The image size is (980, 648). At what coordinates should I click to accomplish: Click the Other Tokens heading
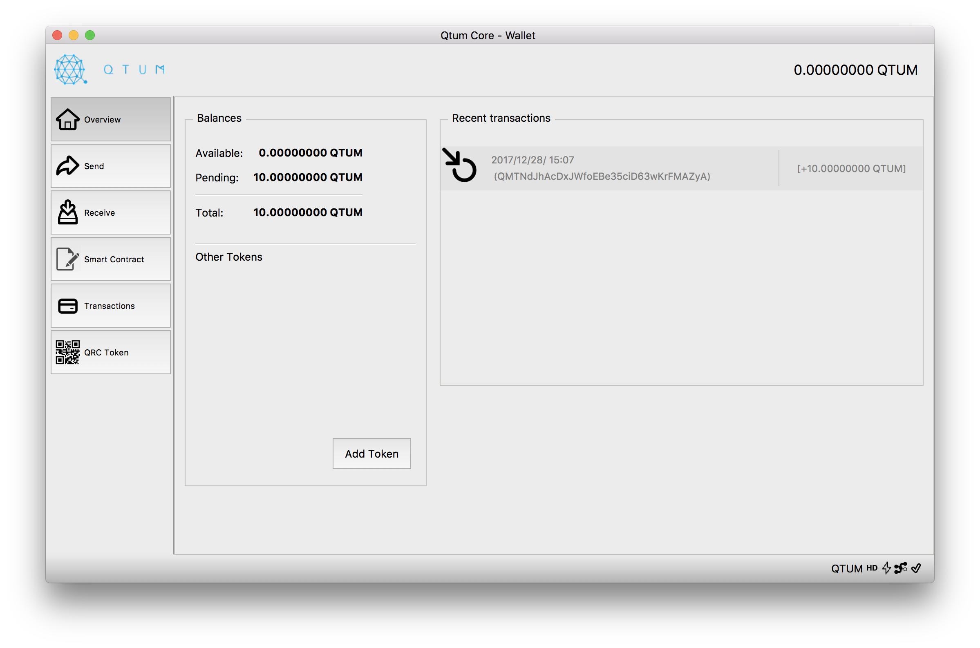point(229,257)
